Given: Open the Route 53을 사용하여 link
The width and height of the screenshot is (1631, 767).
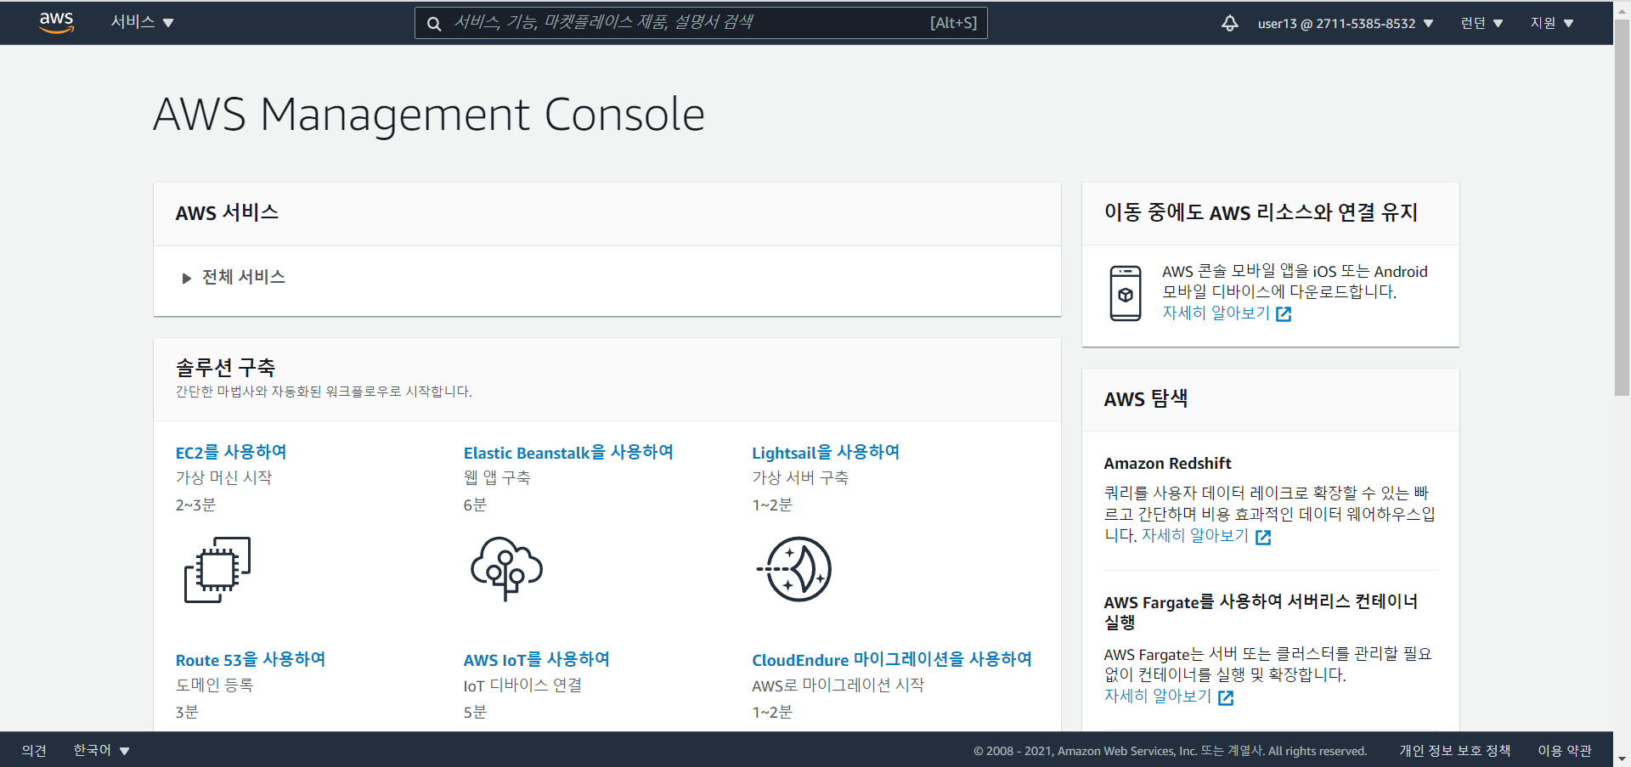Looking at the screenshot, I should pos(251,659).
